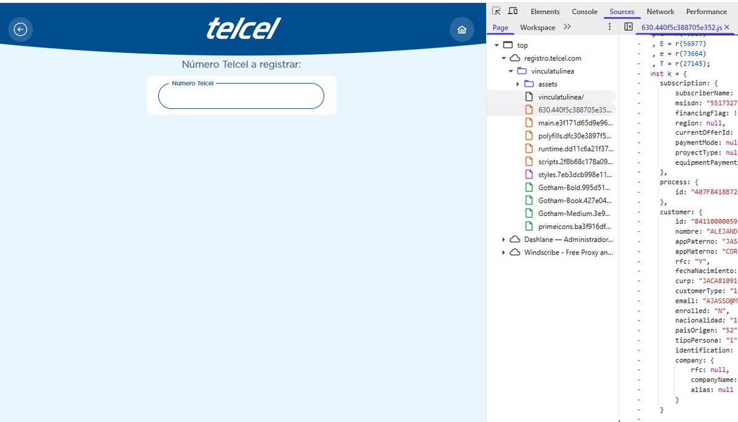The image size is (738, 422).
Task: Open the Gotham-Book font file
Action: coord(575,201)
